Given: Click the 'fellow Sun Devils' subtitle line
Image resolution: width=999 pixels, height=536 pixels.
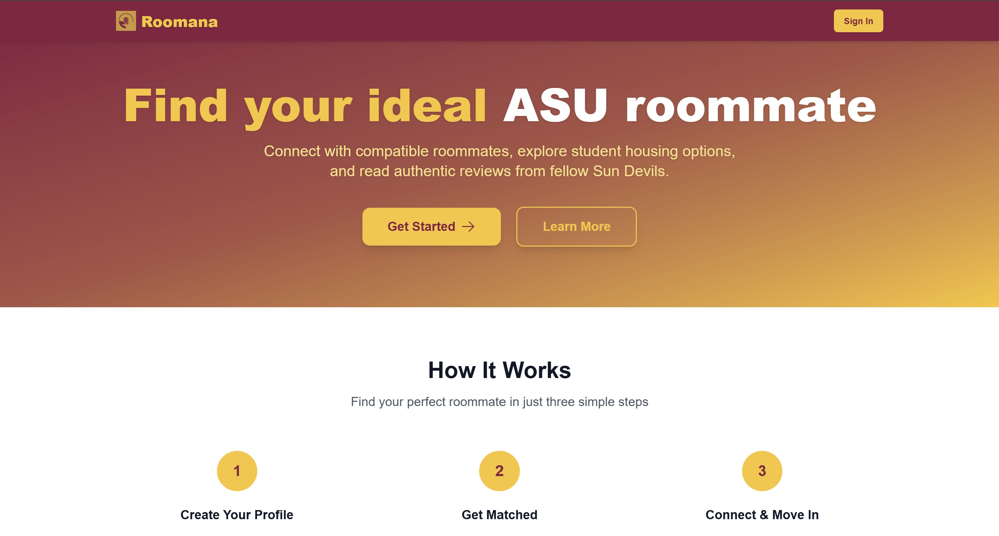Looking at the screenshot, I should [x=499, y=171].
